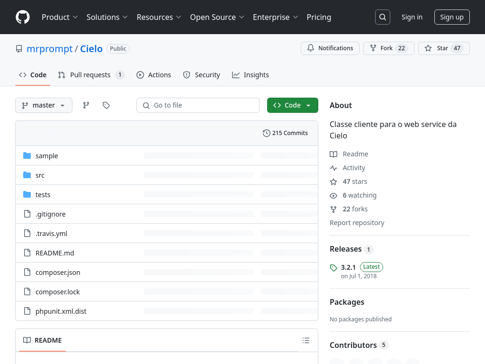The image size is (485, 364).
Task: Expand the Product menu
Action: [x=60, y=17]
